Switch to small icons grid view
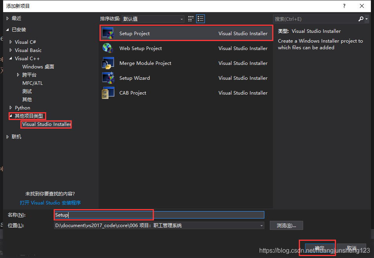374x258 pixels. point(191,19)
